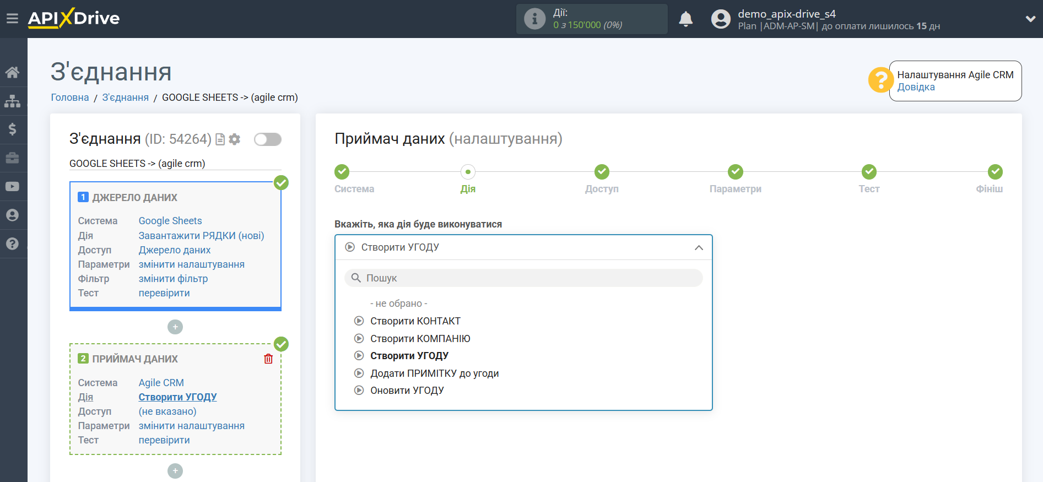Click the user avatar icon

click(x=721, y=19)
